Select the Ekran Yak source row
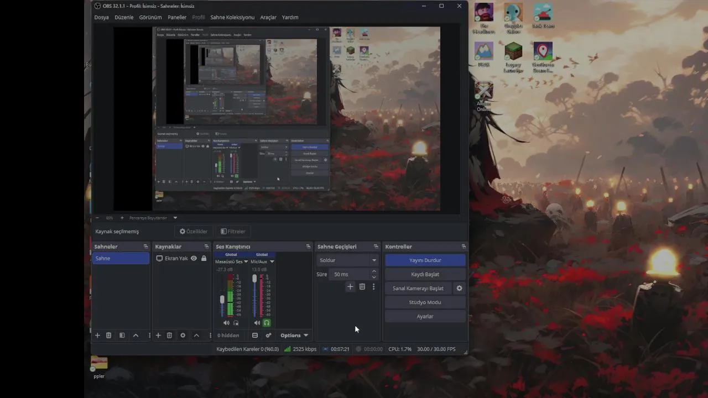 tap(181, 258)
